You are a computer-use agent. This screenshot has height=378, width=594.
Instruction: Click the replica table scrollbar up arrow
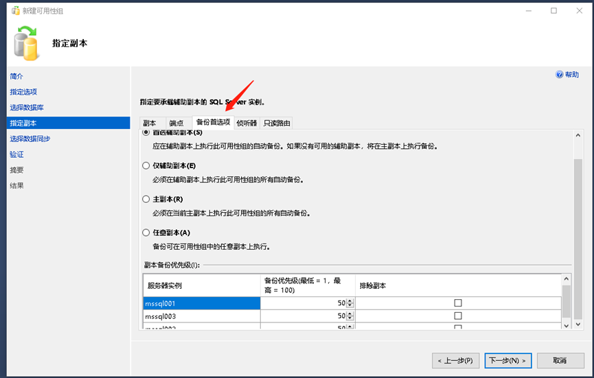coord(566,279)
